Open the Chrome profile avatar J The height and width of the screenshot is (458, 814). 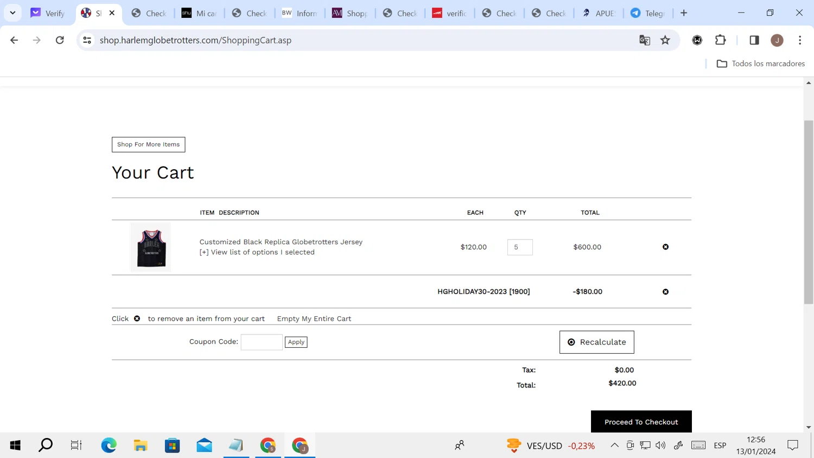(777, 40)
